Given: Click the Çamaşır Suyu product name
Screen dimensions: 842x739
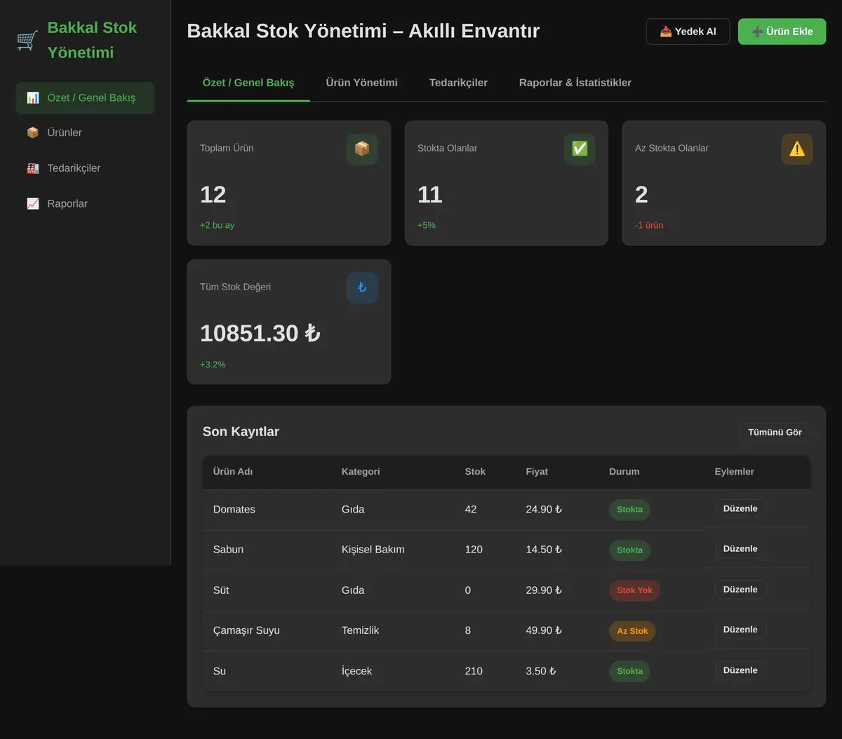Looking at the screenshot, I should tap(246, 630).
